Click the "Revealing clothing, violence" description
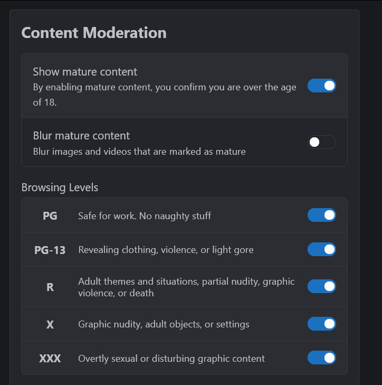The width and height of the screenshot is (382, 385). click(166, 250)
